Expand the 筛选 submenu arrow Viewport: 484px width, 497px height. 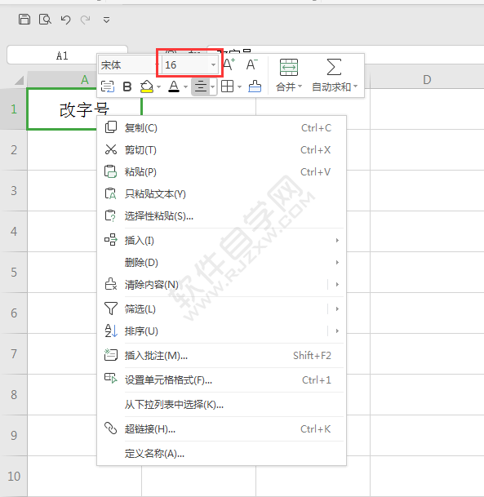coord(337,308)
